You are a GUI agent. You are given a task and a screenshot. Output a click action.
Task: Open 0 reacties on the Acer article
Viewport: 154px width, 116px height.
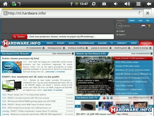pyautogui.click(x=58, y=90)
